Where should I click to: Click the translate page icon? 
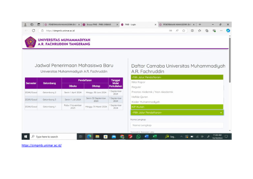170,31
